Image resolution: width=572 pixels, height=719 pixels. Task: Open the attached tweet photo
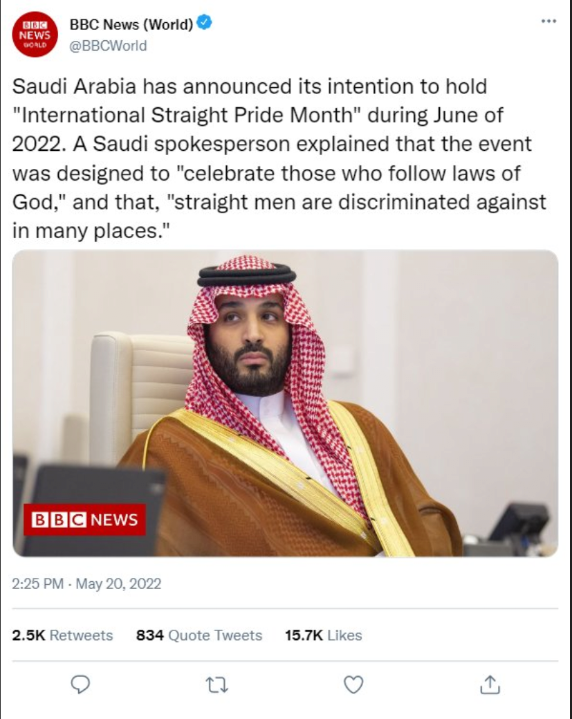coord(285,403)
